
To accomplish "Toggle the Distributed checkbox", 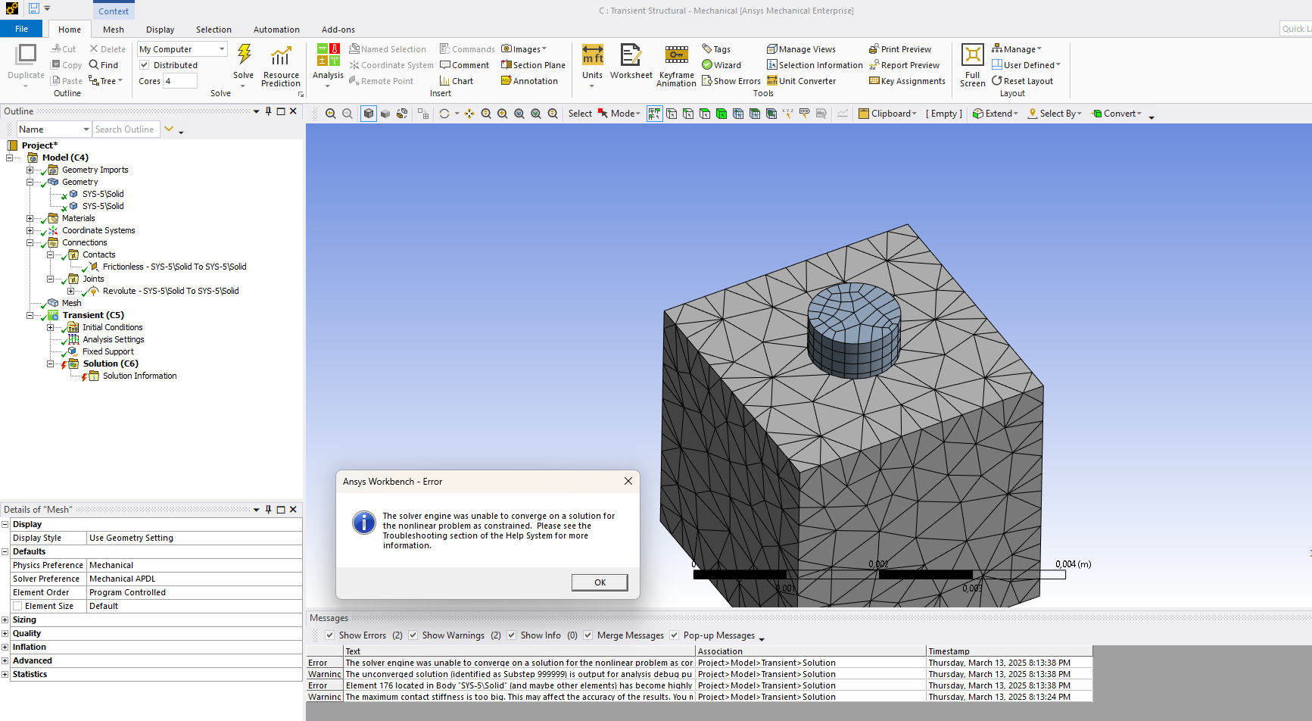I will coord(145,65).
